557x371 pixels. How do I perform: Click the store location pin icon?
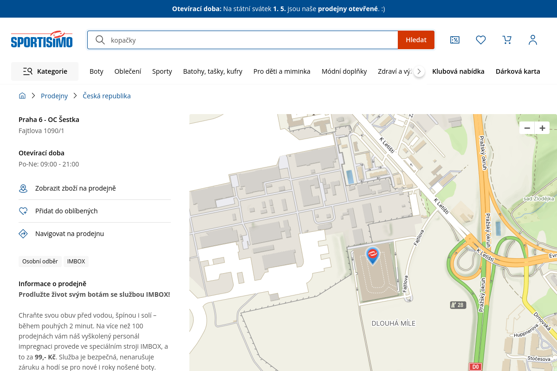[x=23, y=188]
